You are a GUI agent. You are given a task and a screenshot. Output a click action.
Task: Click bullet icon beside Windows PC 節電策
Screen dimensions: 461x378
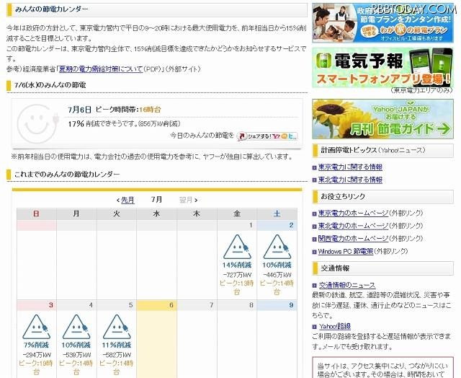[315, 252]
